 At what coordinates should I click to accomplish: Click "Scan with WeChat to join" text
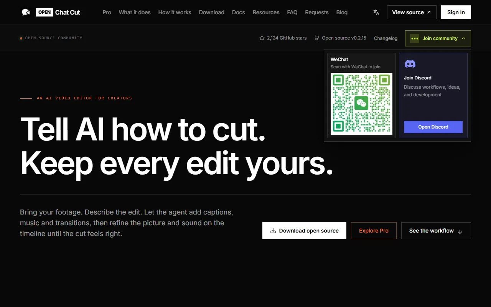click(356, 67)
